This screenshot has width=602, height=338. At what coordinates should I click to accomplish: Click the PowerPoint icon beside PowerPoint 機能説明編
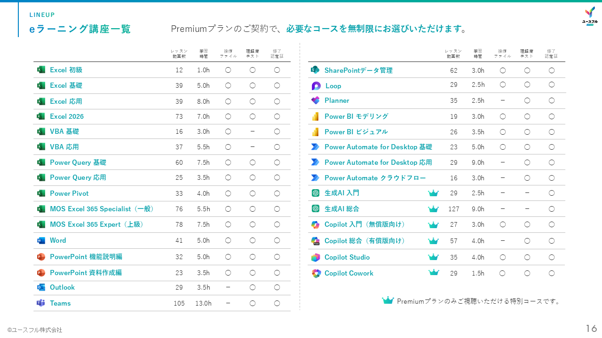point(41,257)
